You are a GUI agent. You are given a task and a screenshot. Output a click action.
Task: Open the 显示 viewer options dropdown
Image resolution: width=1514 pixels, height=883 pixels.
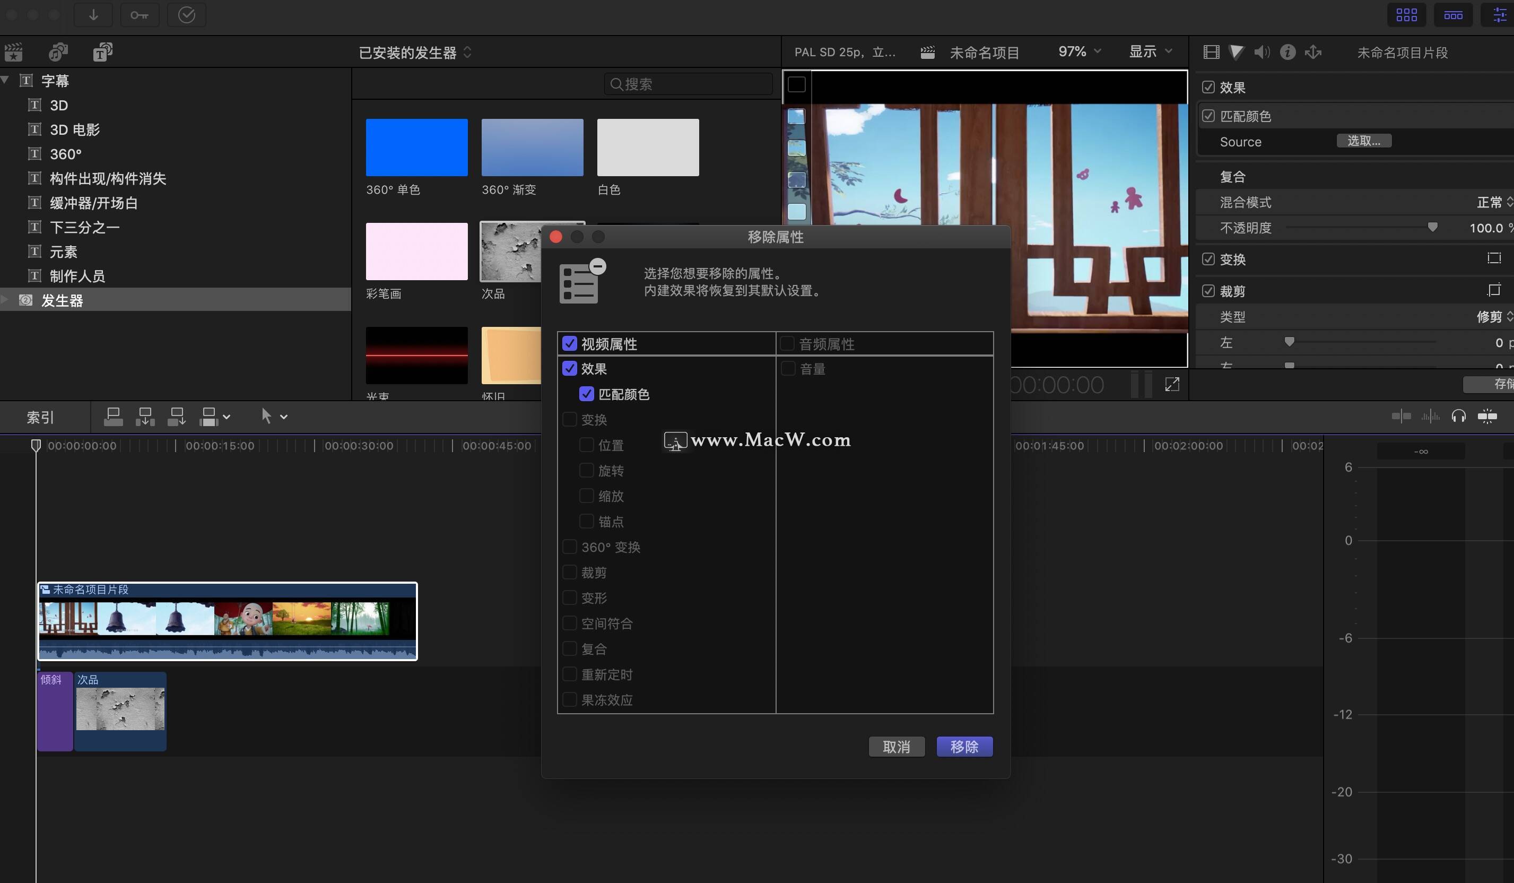coord(1151,51)
